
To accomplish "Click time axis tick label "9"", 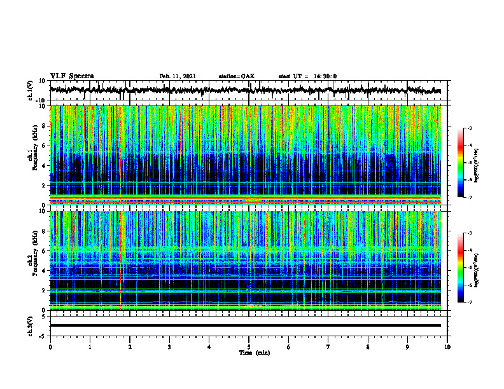I will [x=407, y=347].
